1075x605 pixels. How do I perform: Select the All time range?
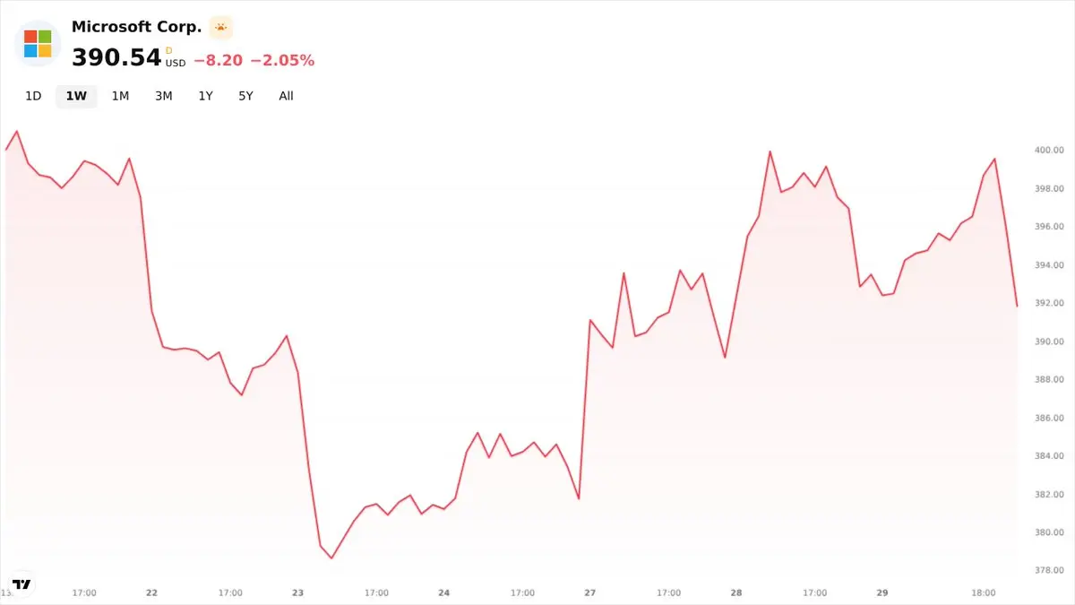click(x=286, y=96)
